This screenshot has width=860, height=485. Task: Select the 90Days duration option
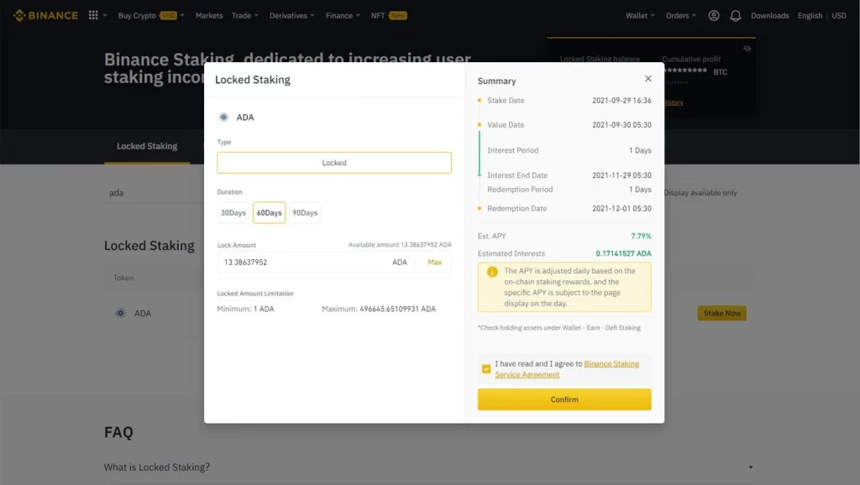(305, 212)
